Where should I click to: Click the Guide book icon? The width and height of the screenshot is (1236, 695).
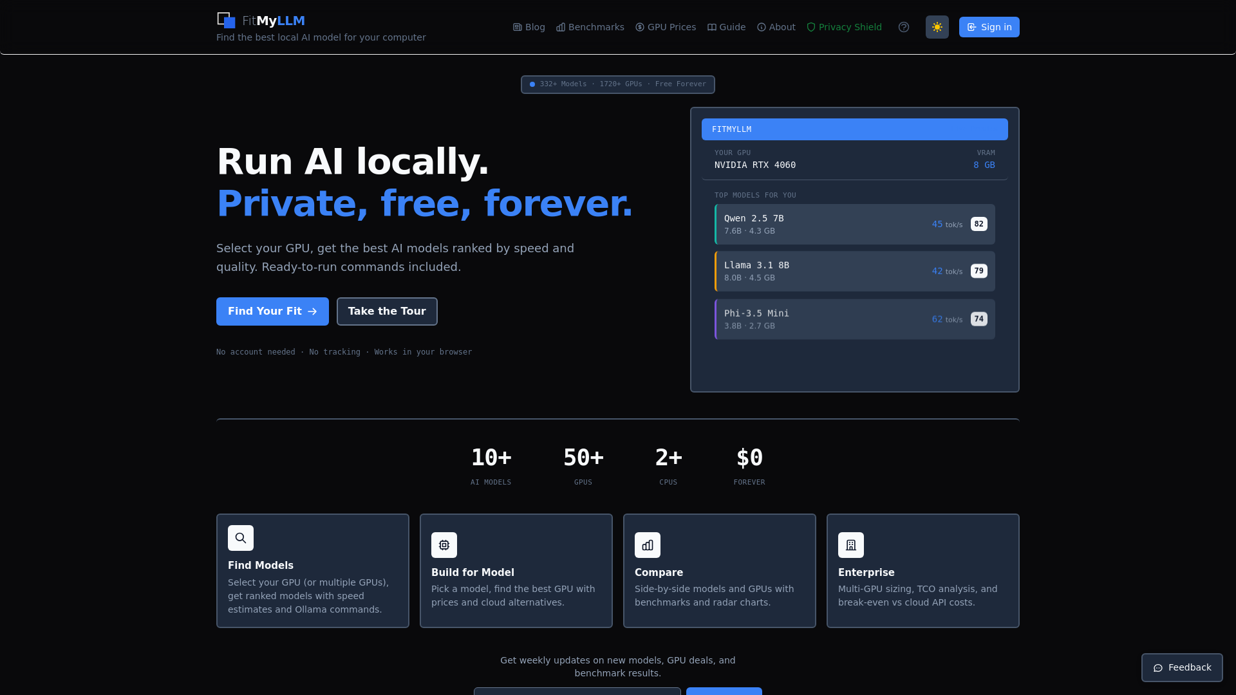tap(712, 27)
